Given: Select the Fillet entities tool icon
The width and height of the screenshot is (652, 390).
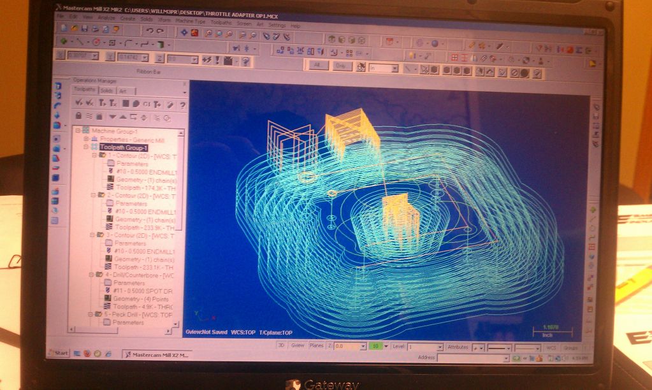Looking at the screenshot, I should 128,43.
